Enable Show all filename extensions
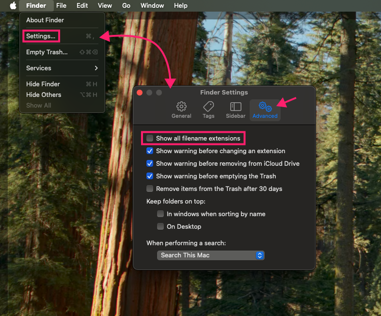 (x=150, y=138)
